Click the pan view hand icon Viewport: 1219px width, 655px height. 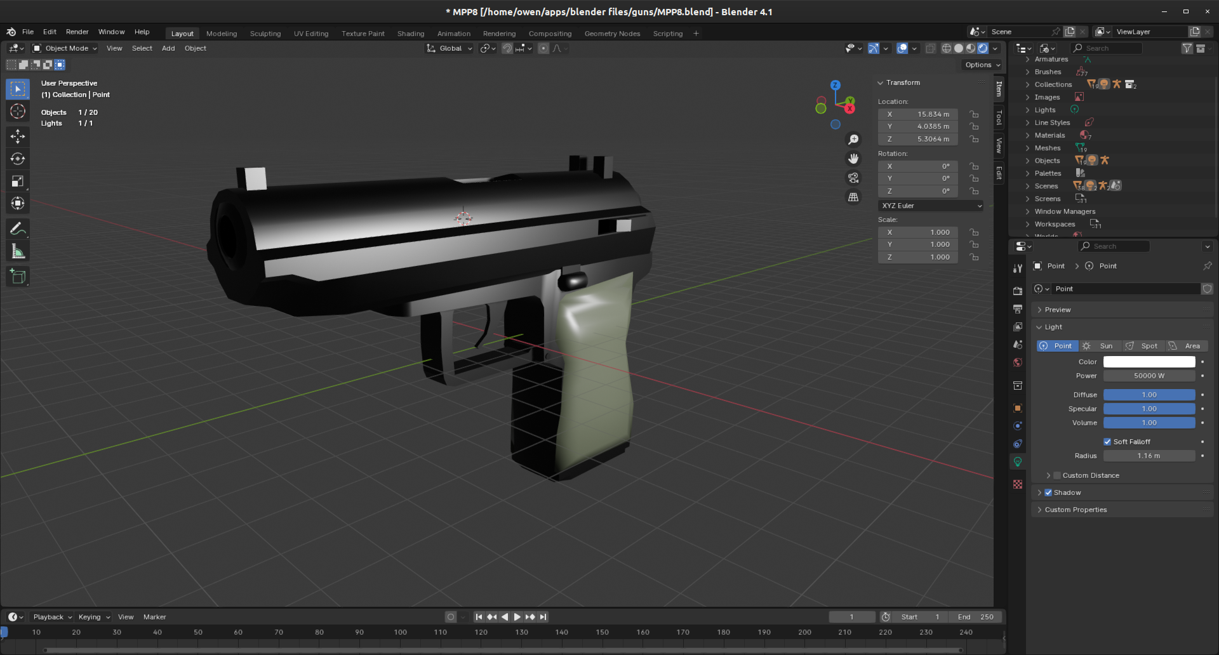pos(853,159)
